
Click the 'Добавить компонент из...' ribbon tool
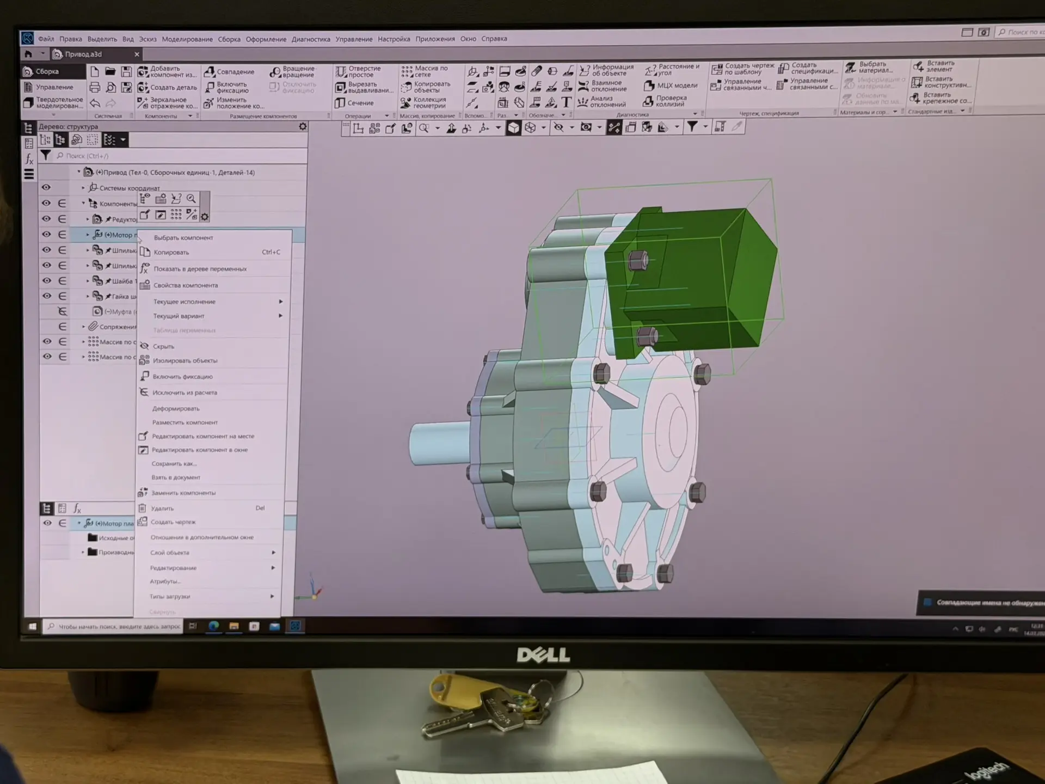[x=167, y=72]
